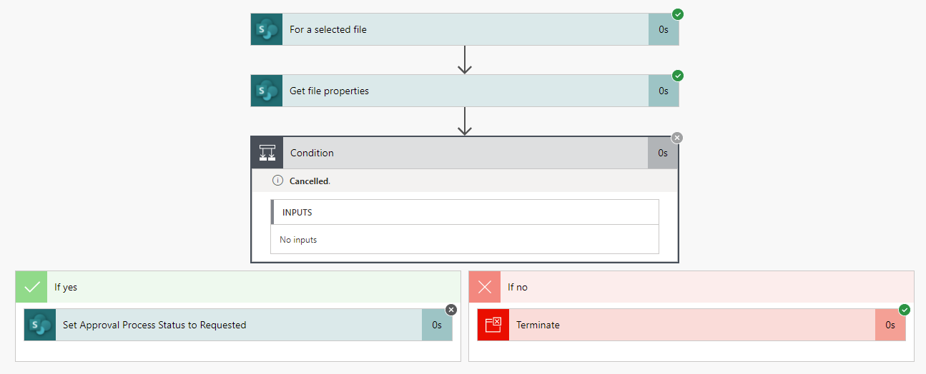Click the cancelled badge on Condition step
The height and width of the screenshot is (374, 926).
tap(677, 138)
